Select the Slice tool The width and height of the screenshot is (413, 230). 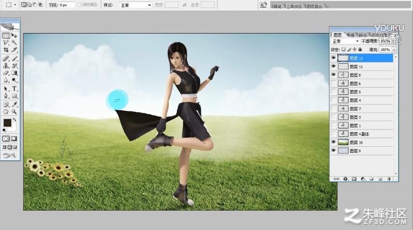coord(14,50)
